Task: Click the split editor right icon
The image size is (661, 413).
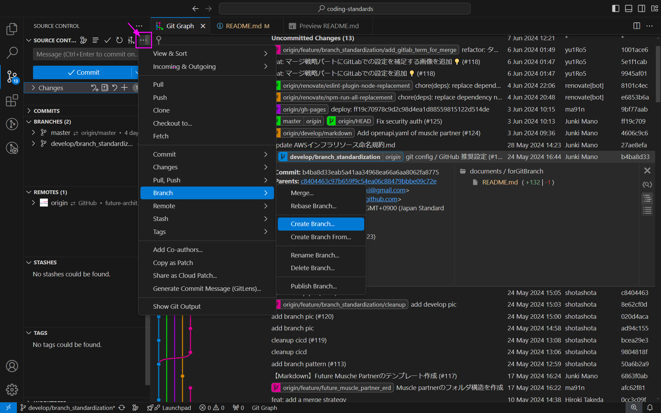Action: [x=637, y=26]
